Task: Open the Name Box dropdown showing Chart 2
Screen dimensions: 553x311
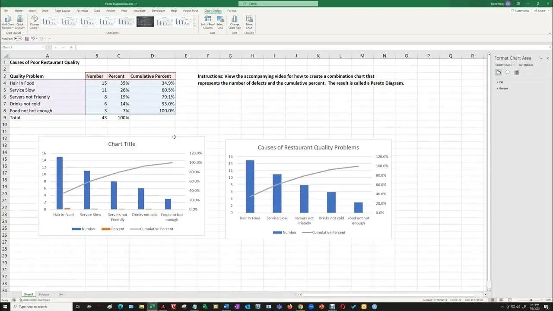Action: pos(43,47)
